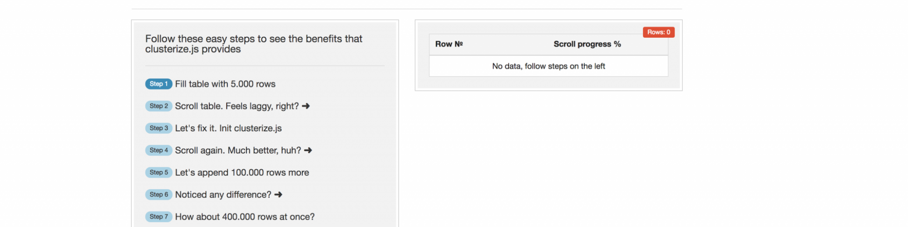The width and height of the screenshot is (908, 227).
Task: Click arrow after 'Noticed any difference?'
Action: click(x=278, y=195)
